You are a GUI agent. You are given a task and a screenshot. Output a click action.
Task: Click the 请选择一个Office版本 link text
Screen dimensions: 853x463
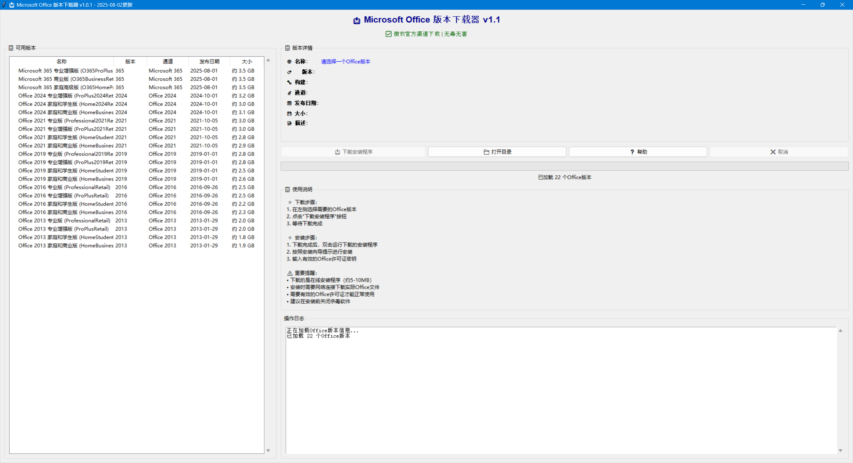346,62
